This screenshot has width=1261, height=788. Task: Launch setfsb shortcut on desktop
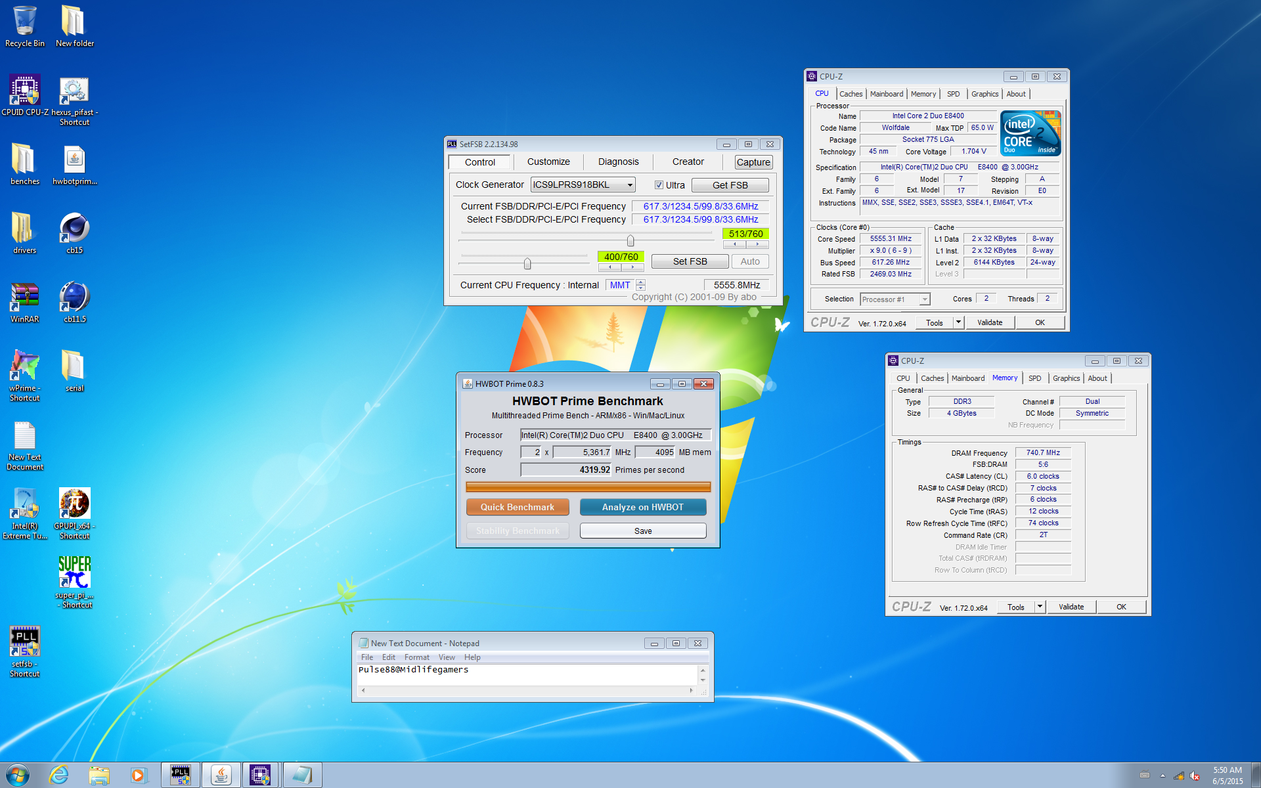tap(25, 651)
